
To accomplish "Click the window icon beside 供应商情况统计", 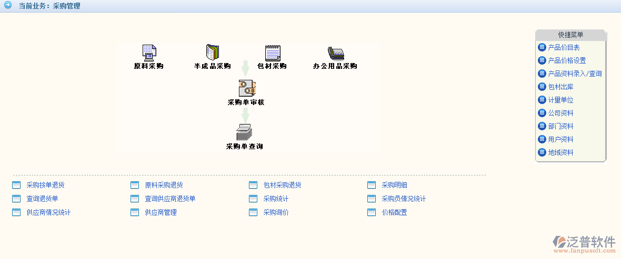I will pyautogui.click(x=16, y=212).
